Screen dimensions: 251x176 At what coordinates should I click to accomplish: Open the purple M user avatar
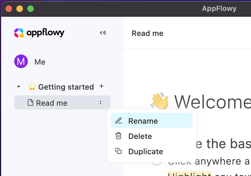[x=21, y=61]
